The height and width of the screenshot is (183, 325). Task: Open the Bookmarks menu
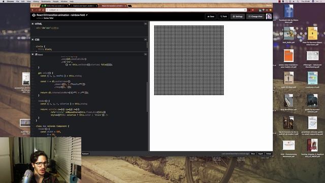(x=46, y=1)
